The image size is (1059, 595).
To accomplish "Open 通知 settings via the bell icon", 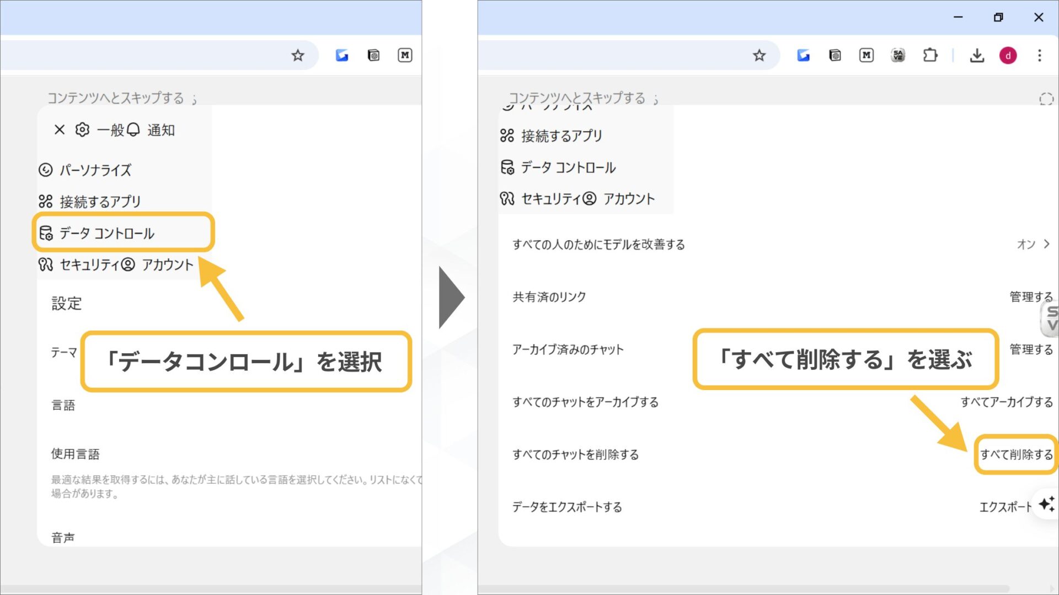I will point(132,130).
